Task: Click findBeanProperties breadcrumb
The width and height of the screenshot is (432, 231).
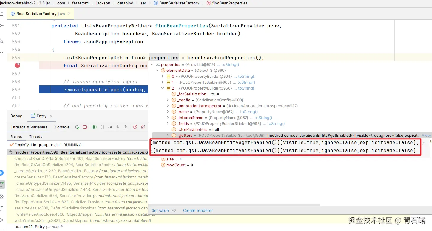Action: tap(230, 3)
